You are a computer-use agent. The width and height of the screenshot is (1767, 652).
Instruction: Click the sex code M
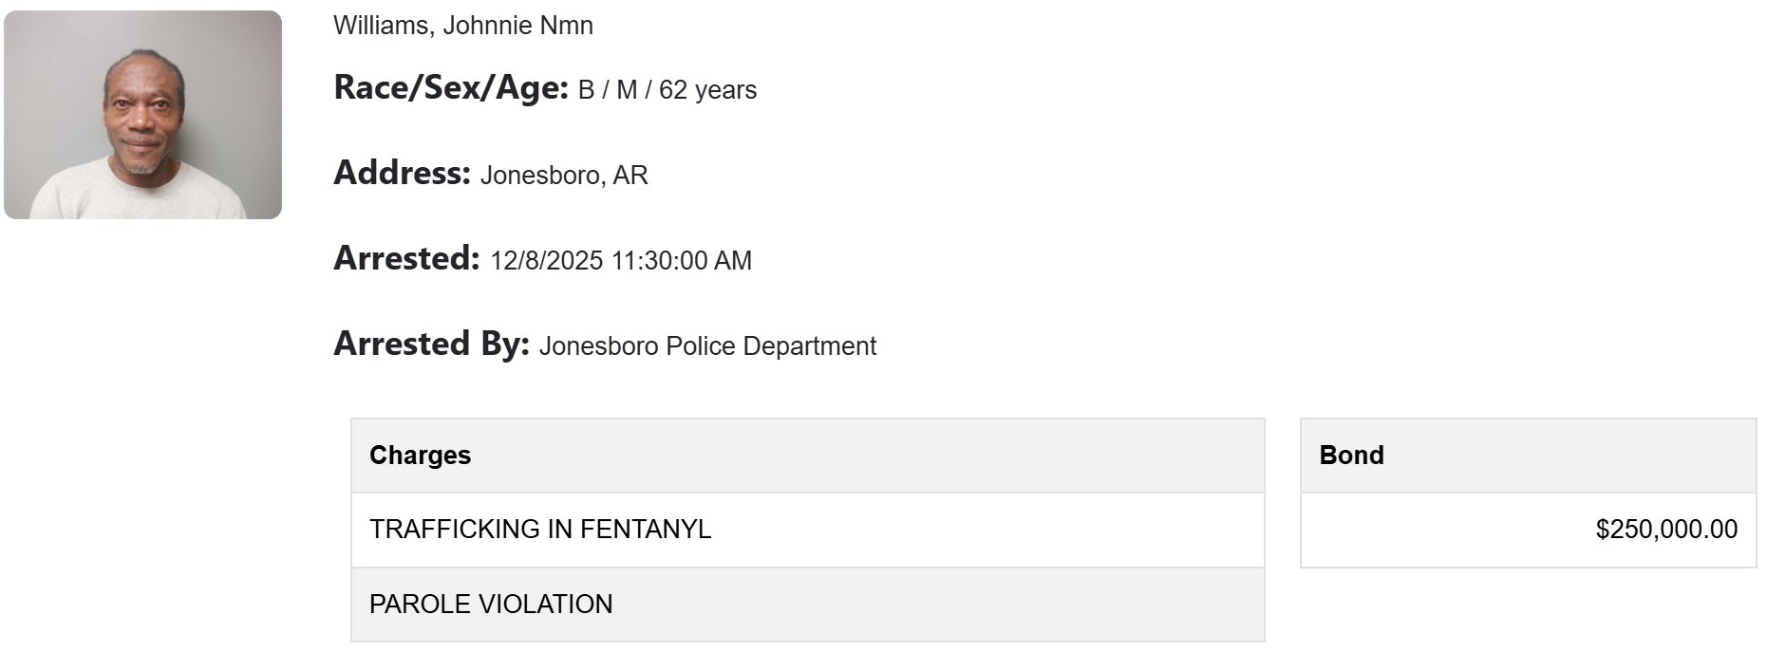click(627, 90)
